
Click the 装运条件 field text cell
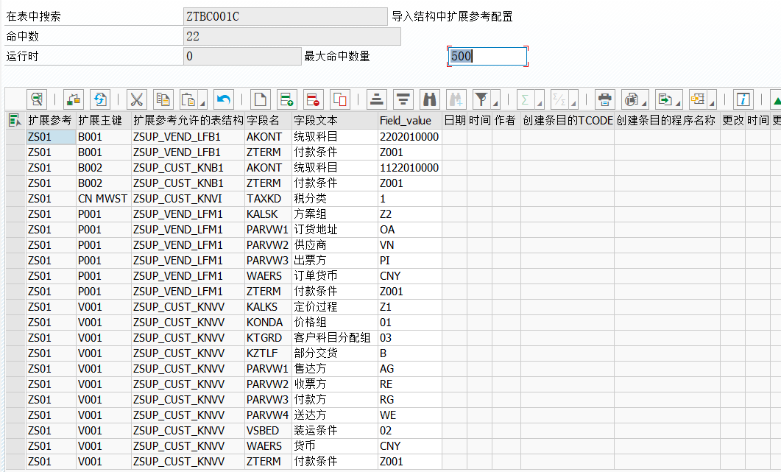(335, 431)
